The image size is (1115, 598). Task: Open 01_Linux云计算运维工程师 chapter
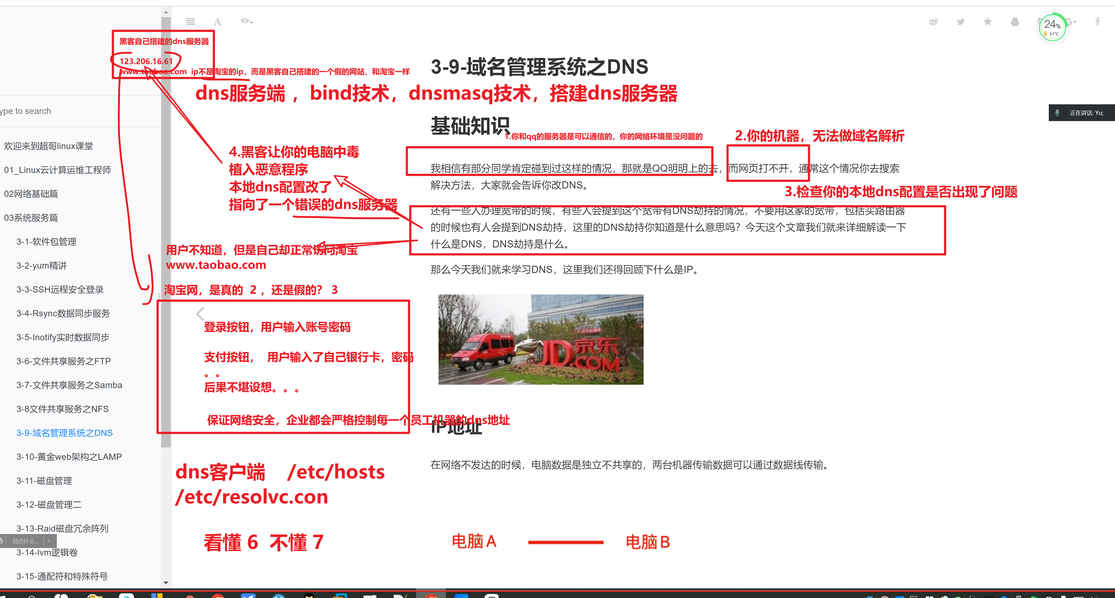57,170
